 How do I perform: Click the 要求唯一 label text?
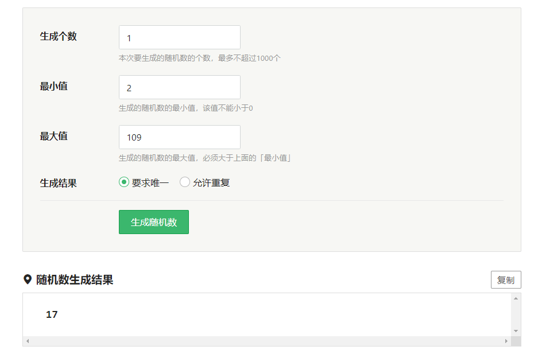click(150, 183)
